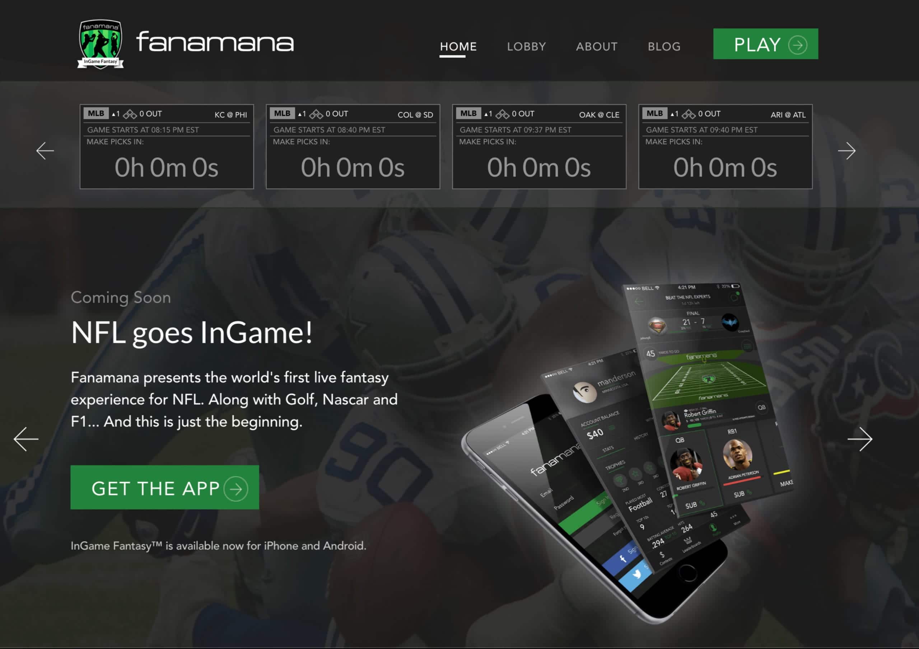Click the phone app mockup image
This screenshot has width=919, height=649.
click(626, 452)
